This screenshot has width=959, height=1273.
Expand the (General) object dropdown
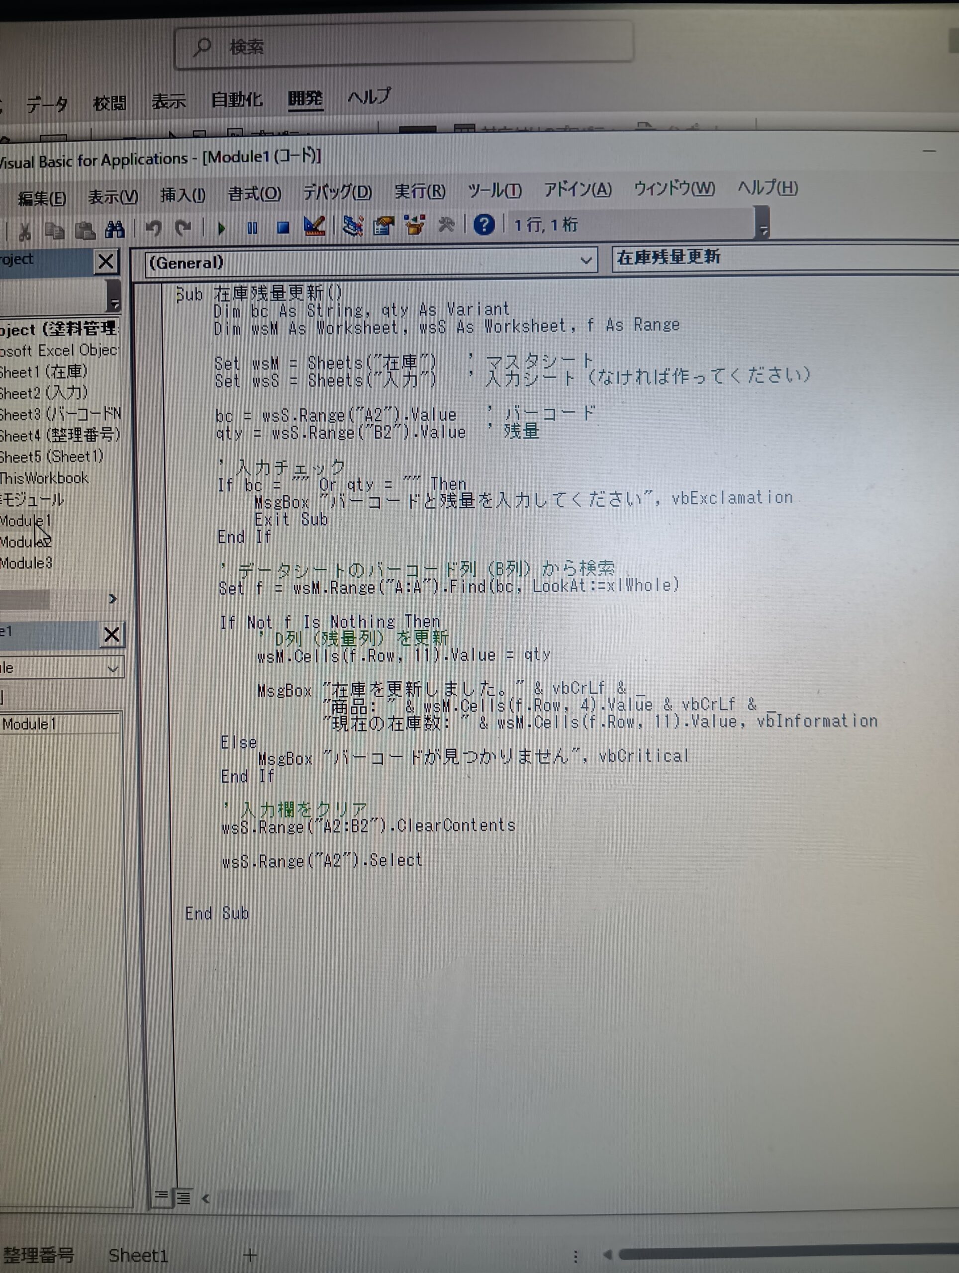pyautogui.click(x=585, y=261)
